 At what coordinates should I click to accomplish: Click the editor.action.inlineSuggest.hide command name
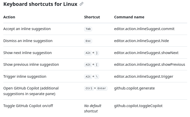click(x=141, y=41)
